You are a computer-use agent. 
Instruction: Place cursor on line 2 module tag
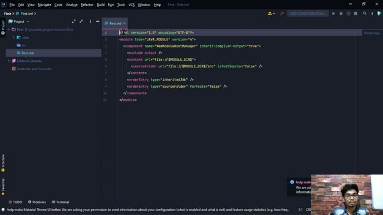157,39
